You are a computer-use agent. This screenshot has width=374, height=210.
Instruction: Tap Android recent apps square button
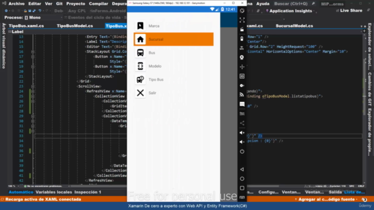[242, 188]
